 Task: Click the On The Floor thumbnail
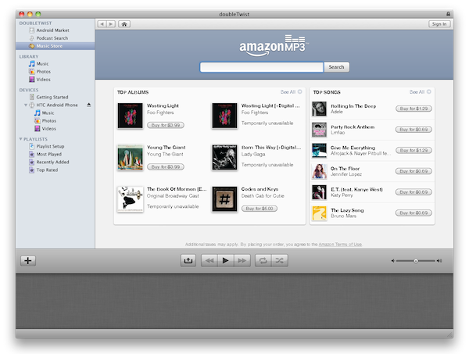319,171
